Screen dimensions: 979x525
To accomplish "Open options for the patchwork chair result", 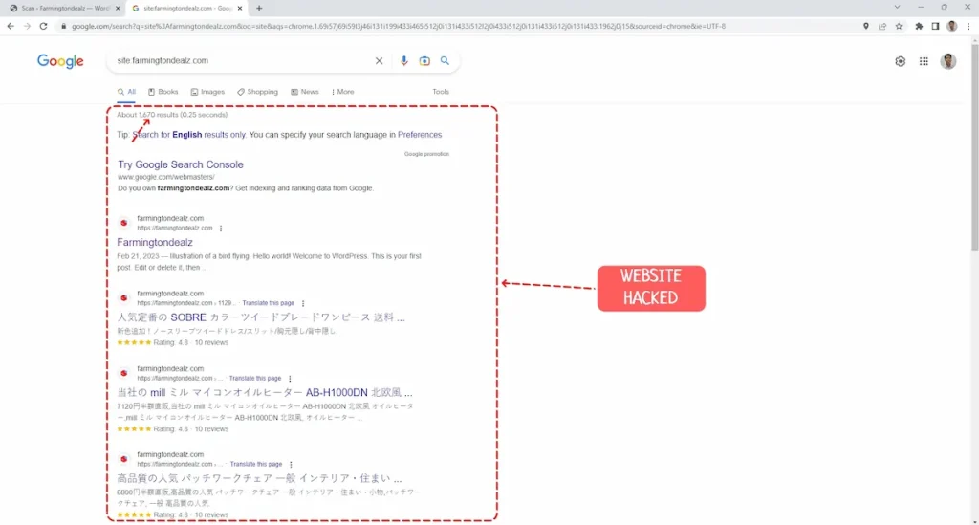I will [x=291, y=465].
